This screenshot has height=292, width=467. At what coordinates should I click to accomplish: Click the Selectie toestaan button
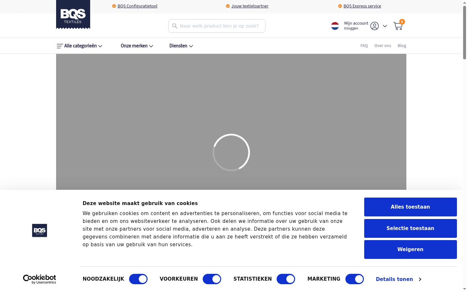411,228
